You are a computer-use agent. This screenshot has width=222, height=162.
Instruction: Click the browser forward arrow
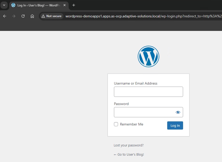coord(14,16)
